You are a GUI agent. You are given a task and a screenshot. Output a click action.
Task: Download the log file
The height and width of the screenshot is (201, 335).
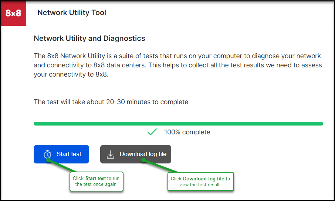(136, 154)
